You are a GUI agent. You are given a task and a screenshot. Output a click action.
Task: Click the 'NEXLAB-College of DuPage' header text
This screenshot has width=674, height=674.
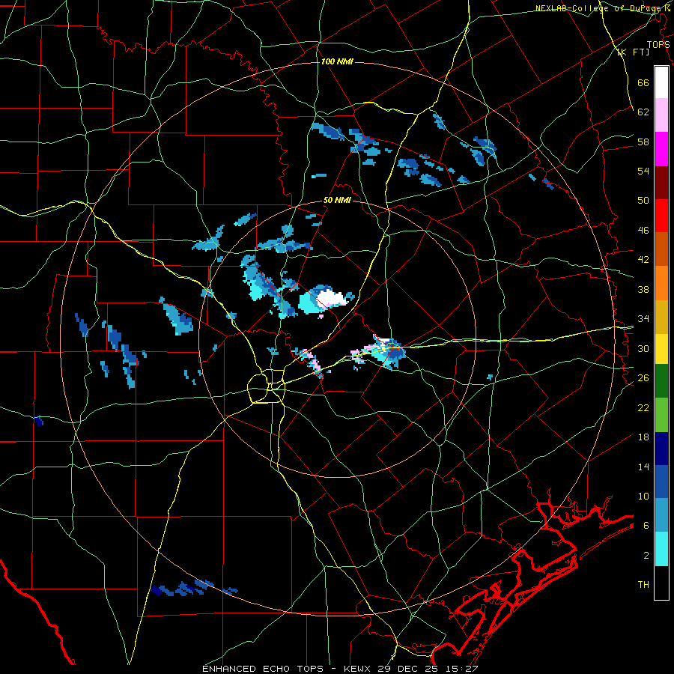click(598, 8)
